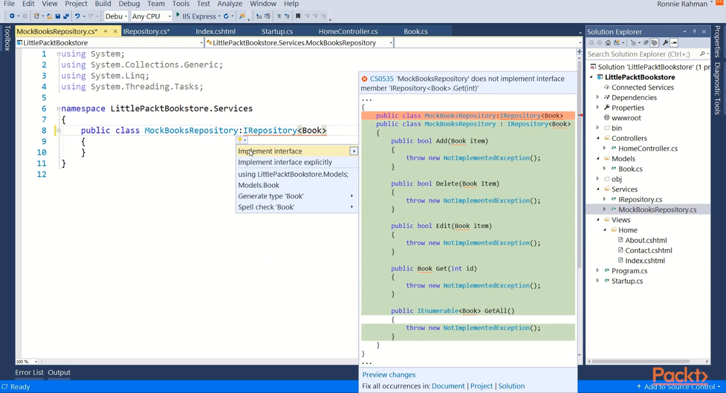
Task: Click the Preview changes link
Action: [388, 375]
